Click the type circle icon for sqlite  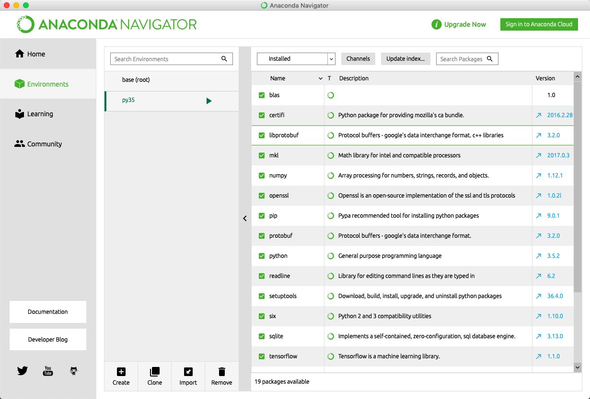pos(330,336)
